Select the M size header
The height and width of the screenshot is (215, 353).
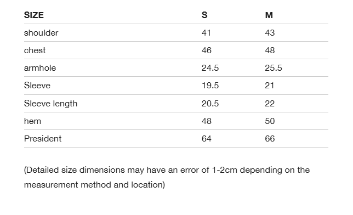269,15
